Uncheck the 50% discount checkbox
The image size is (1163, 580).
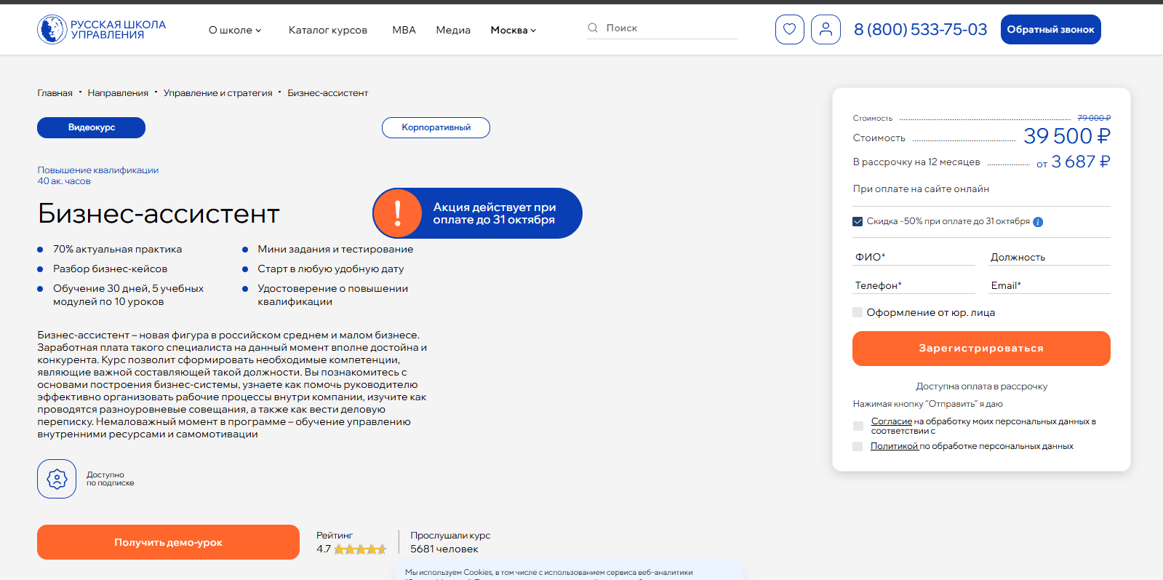pyautogui.click(x=858, y=221)
